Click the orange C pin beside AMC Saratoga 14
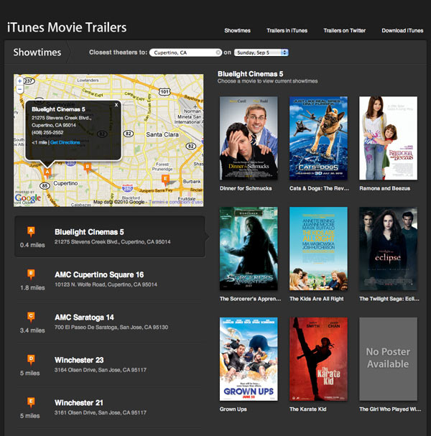 coord(30,316)
